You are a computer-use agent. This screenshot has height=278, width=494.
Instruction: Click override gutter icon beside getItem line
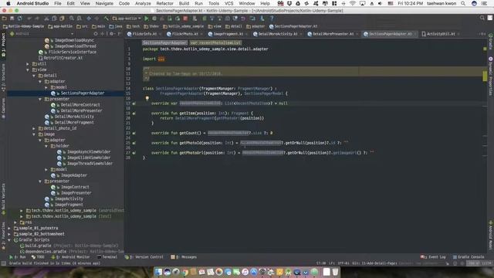click(x=134, y=114)
